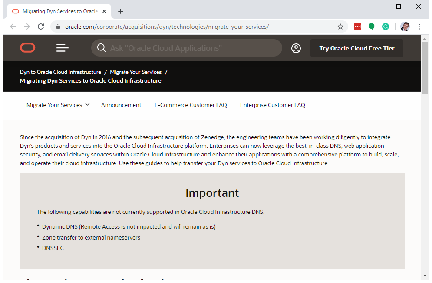Screen dimensions: 432x283
Task: Open Chrome three-dot menu
Action: click(419, 27)
